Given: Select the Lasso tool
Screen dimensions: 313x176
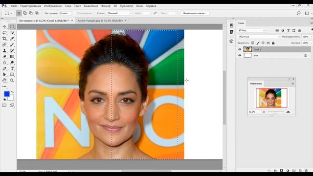Looking at the screenshot, I should coord(4,33).
